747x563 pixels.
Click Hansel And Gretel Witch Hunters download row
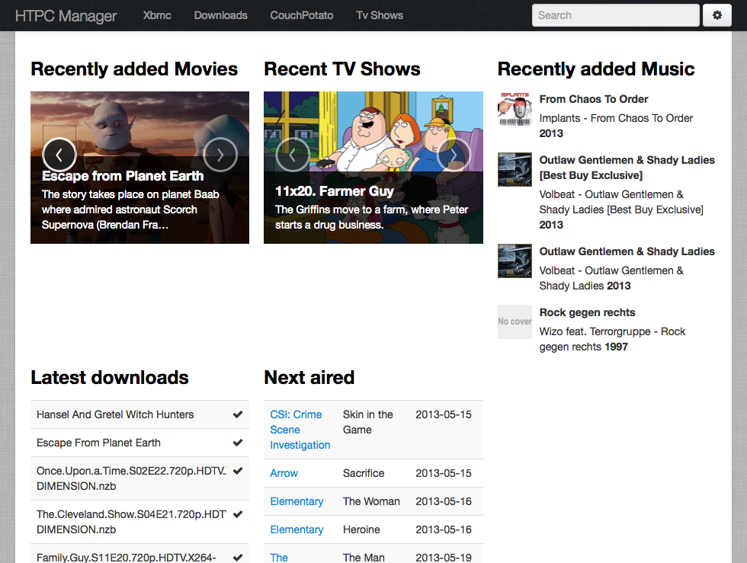tap(139, 414)
